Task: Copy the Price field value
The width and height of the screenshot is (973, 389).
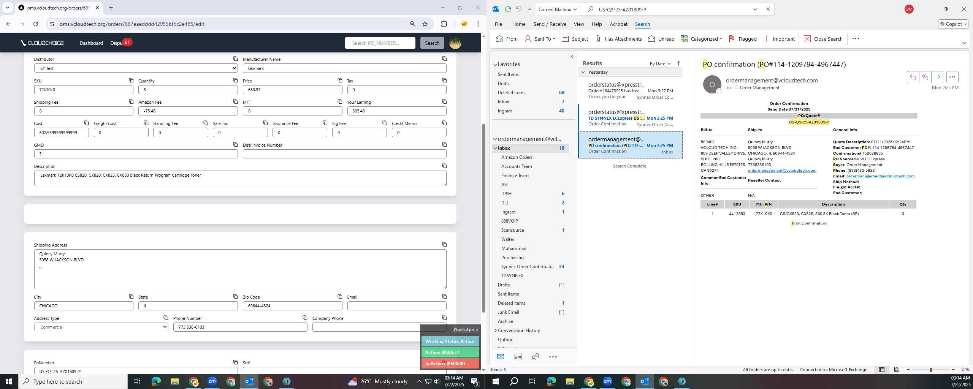Action: [340, 80]
